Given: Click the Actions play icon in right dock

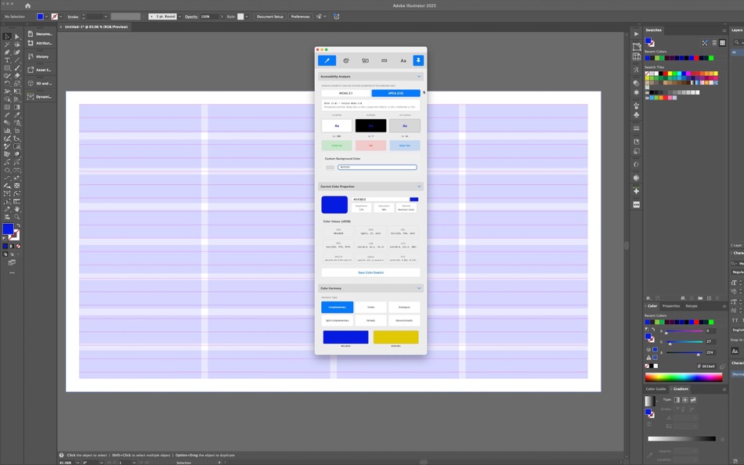Looking at the screenshot, I should [636, 34].
